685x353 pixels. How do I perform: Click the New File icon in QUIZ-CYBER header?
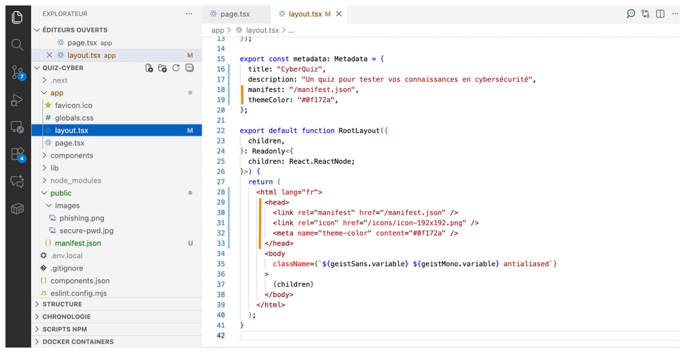point(149,68)
